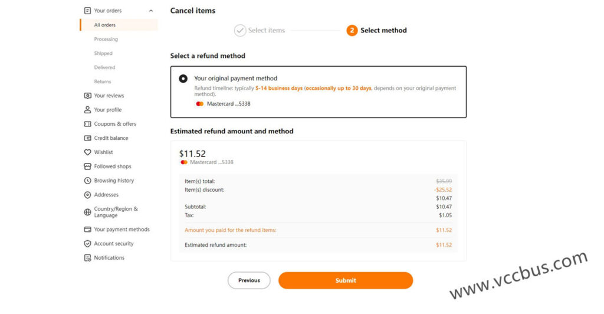The image size is (604, 314).
Task: Go to Processing orders
Action: [x=106, y=39]
